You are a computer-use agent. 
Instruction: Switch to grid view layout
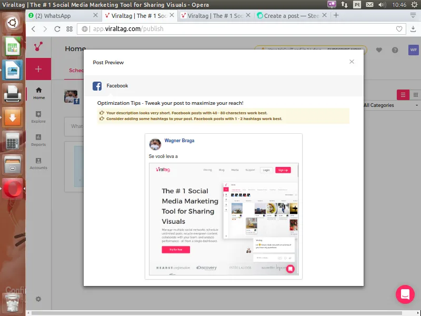(x=415, y=95)
